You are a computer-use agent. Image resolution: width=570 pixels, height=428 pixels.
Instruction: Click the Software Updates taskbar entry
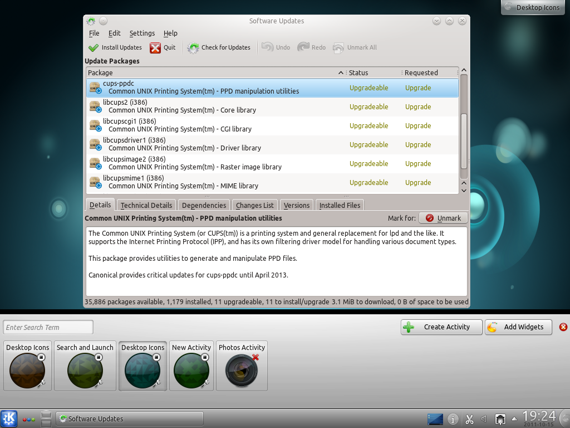click(x=129, y=419)
